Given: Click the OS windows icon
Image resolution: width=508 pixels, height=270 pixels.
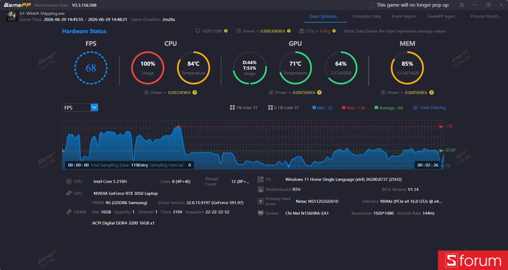Looking at the screenshot, I should click(x=260, y=179).
